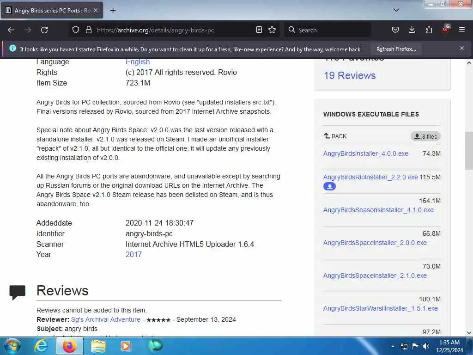Go back using the browser back arrow
This screenshot has height=355, width=473.
[x=11, y=30]
